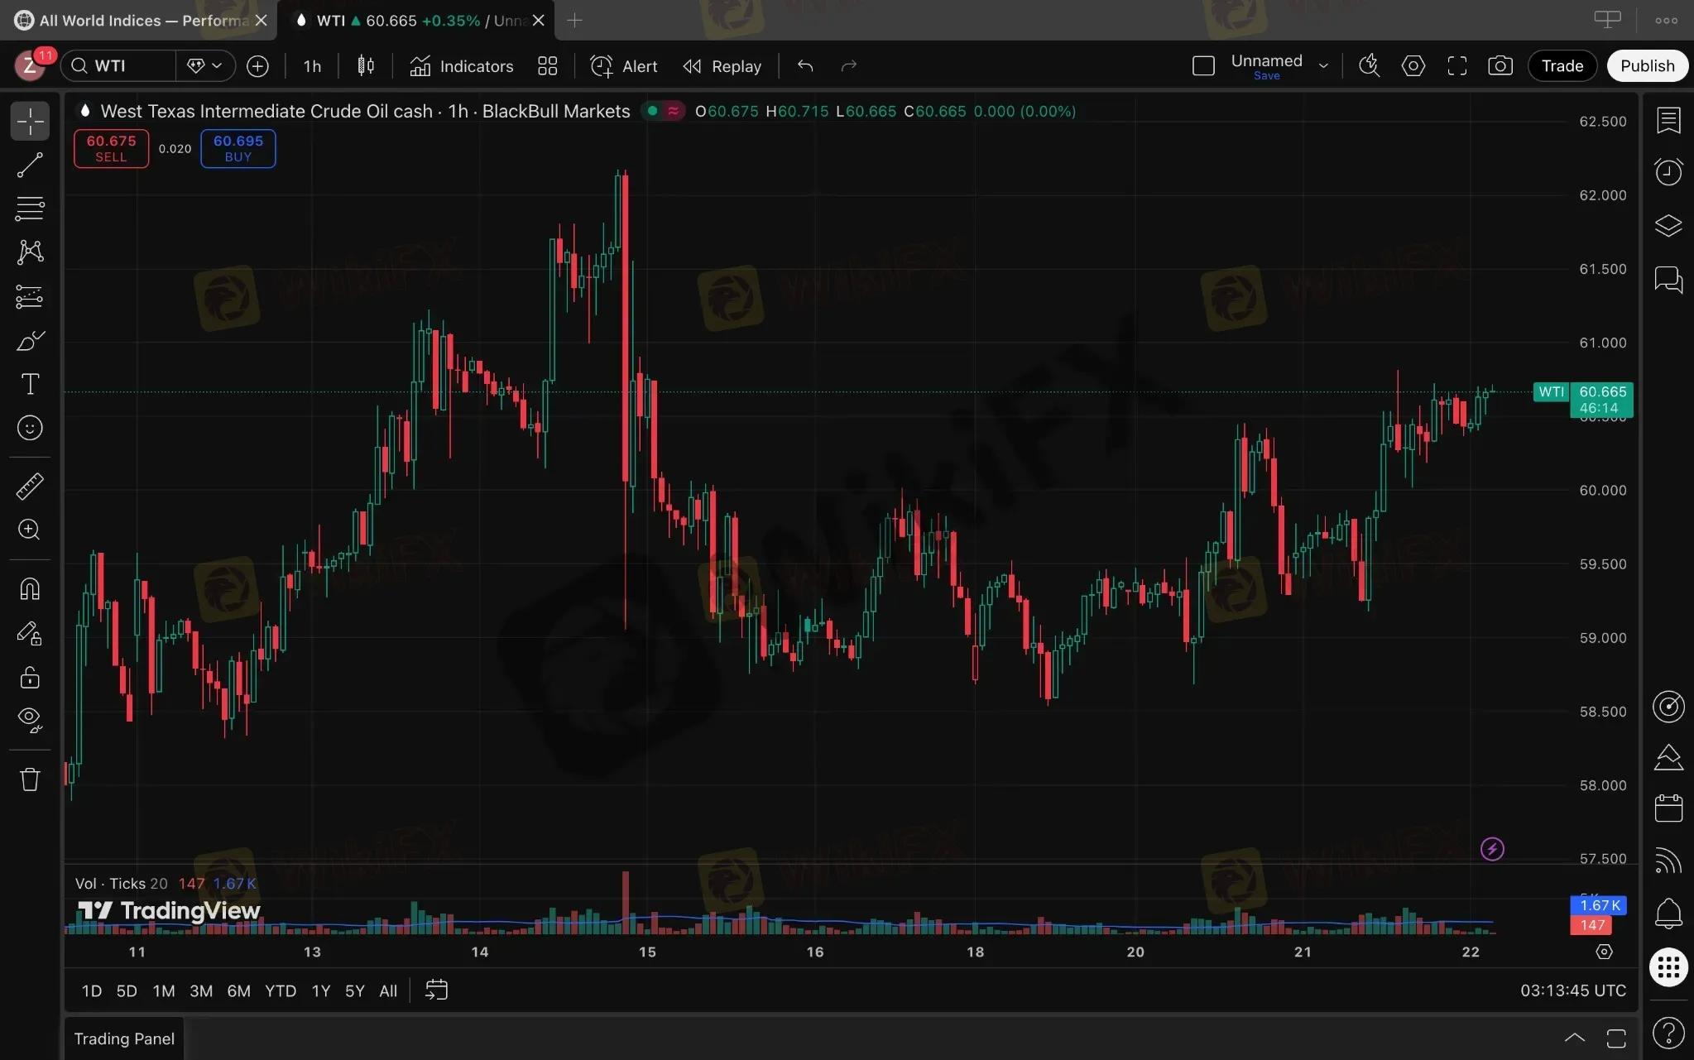
Task: Open candlestick chart style selector
Action: 366,66
